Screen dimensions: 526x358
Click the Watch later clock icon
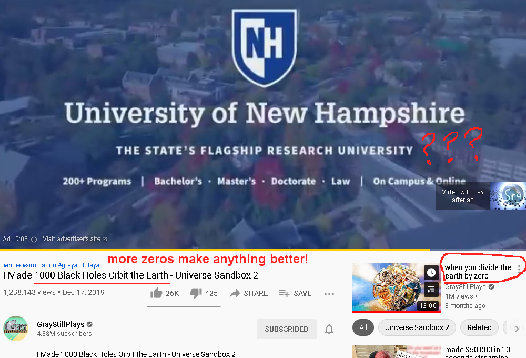point(431,272)
